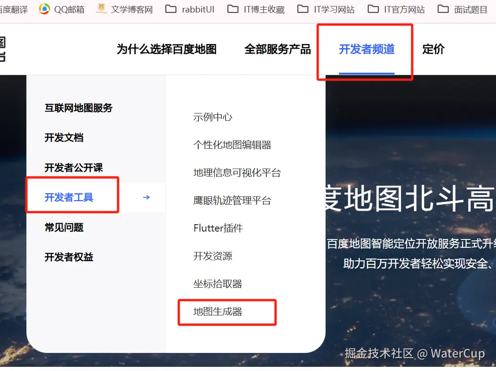Screen dimensions: 496x371
Task: Open the Flutter插件 link
Action: (218, 228)
